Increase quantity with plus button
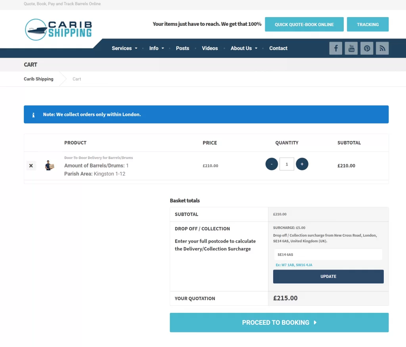Image resolution: width=406 pixels, height=347 pixels. 302,164
